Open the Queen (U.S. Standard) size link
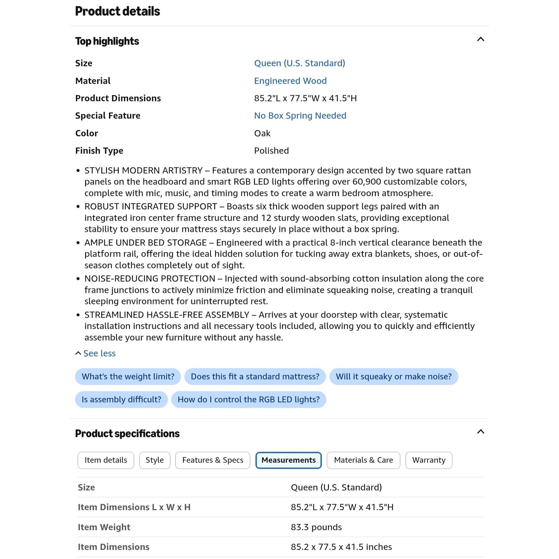Image resolution: width=559 pixels, height=559 pixels. 299,63
